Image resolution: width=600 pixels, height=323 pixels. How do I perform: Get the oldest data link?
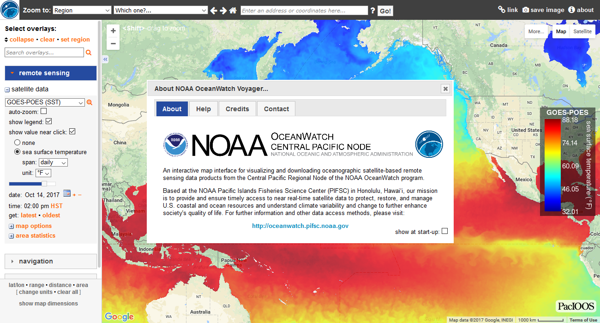pos(51,215)
